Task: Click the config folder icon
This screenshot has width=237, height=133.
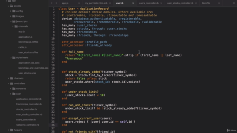Action: (x=14, y=11)
